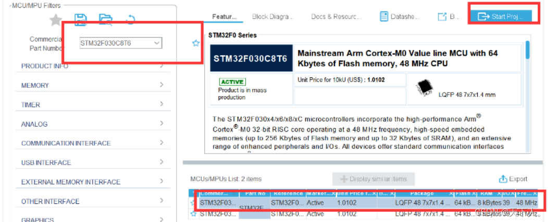Close the Market status column with its X
548x222 pixels.
[x=333, y=193]
